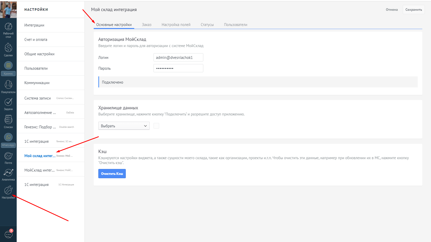The height and width of the screenshot is (242, 431).
Task: Open the Почта mail icon
Action: [8, 156]
